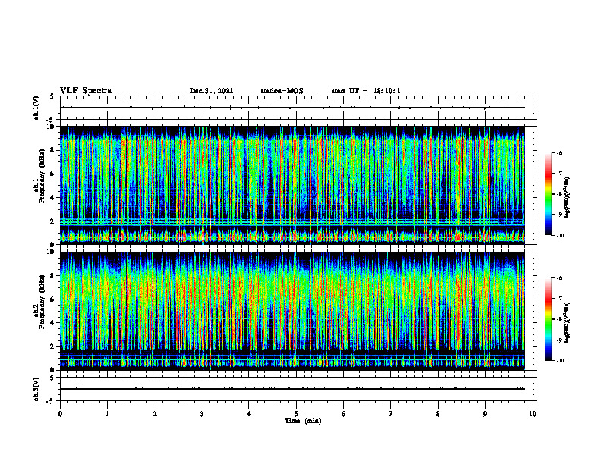The image size is (600, 464).
Task: Select the date text "Dec. 31, 2021"
Action: click(211, 91)
